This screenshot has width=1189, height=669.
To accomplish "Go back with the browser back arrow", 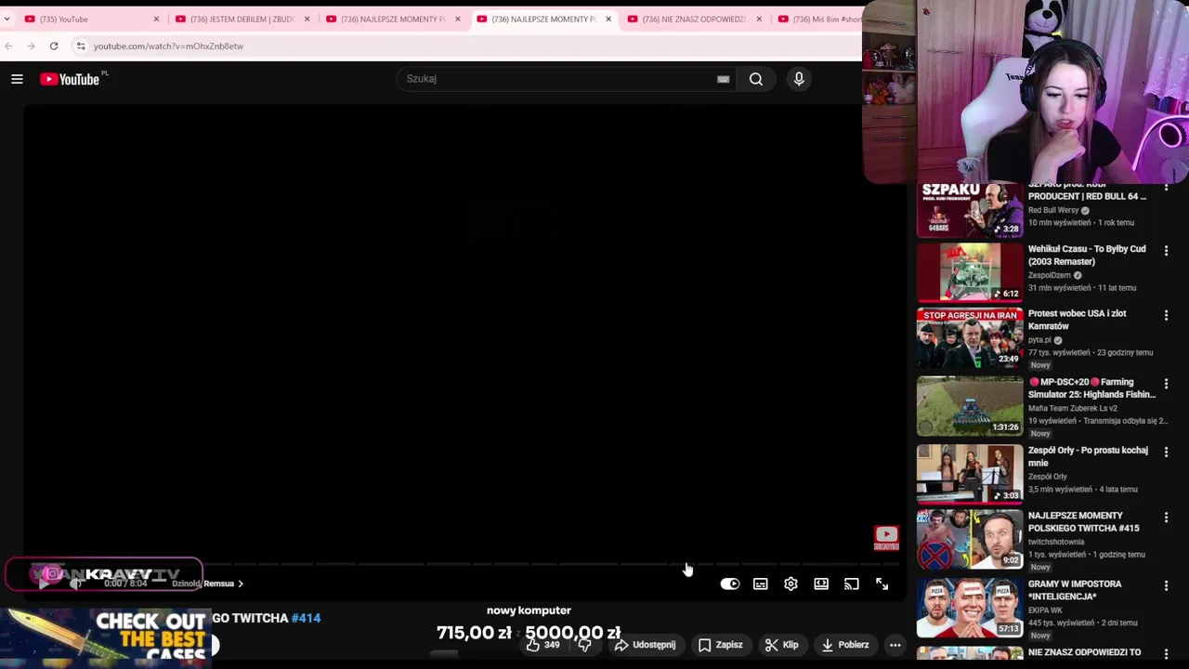I will click(x=8, y=46).
